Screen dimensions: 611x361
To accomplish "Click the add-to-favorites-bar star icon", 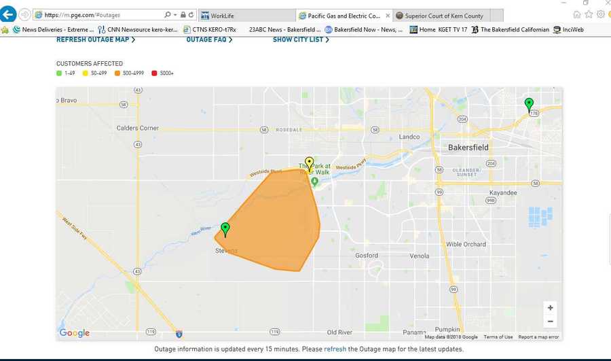I will 5,30.
